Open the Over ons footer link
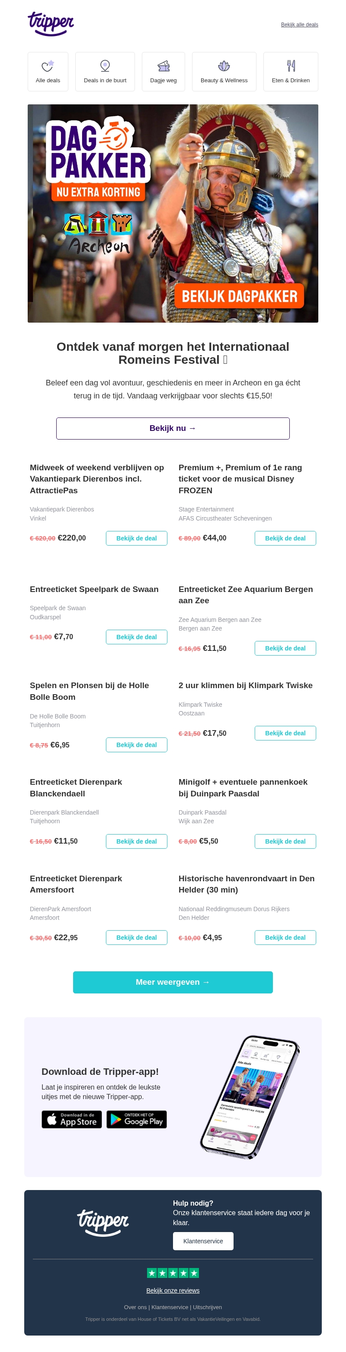The height and width of the screenshot is (1352, 346). coord(135,1307)
